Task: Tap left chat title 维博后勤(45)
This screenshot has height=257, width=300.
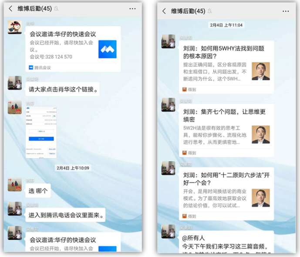Action: [x=35, y=9]
